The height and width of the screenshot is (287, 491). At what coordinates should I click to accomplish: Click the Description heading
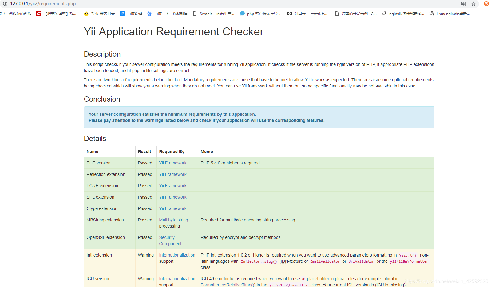[x=102, y=54]
